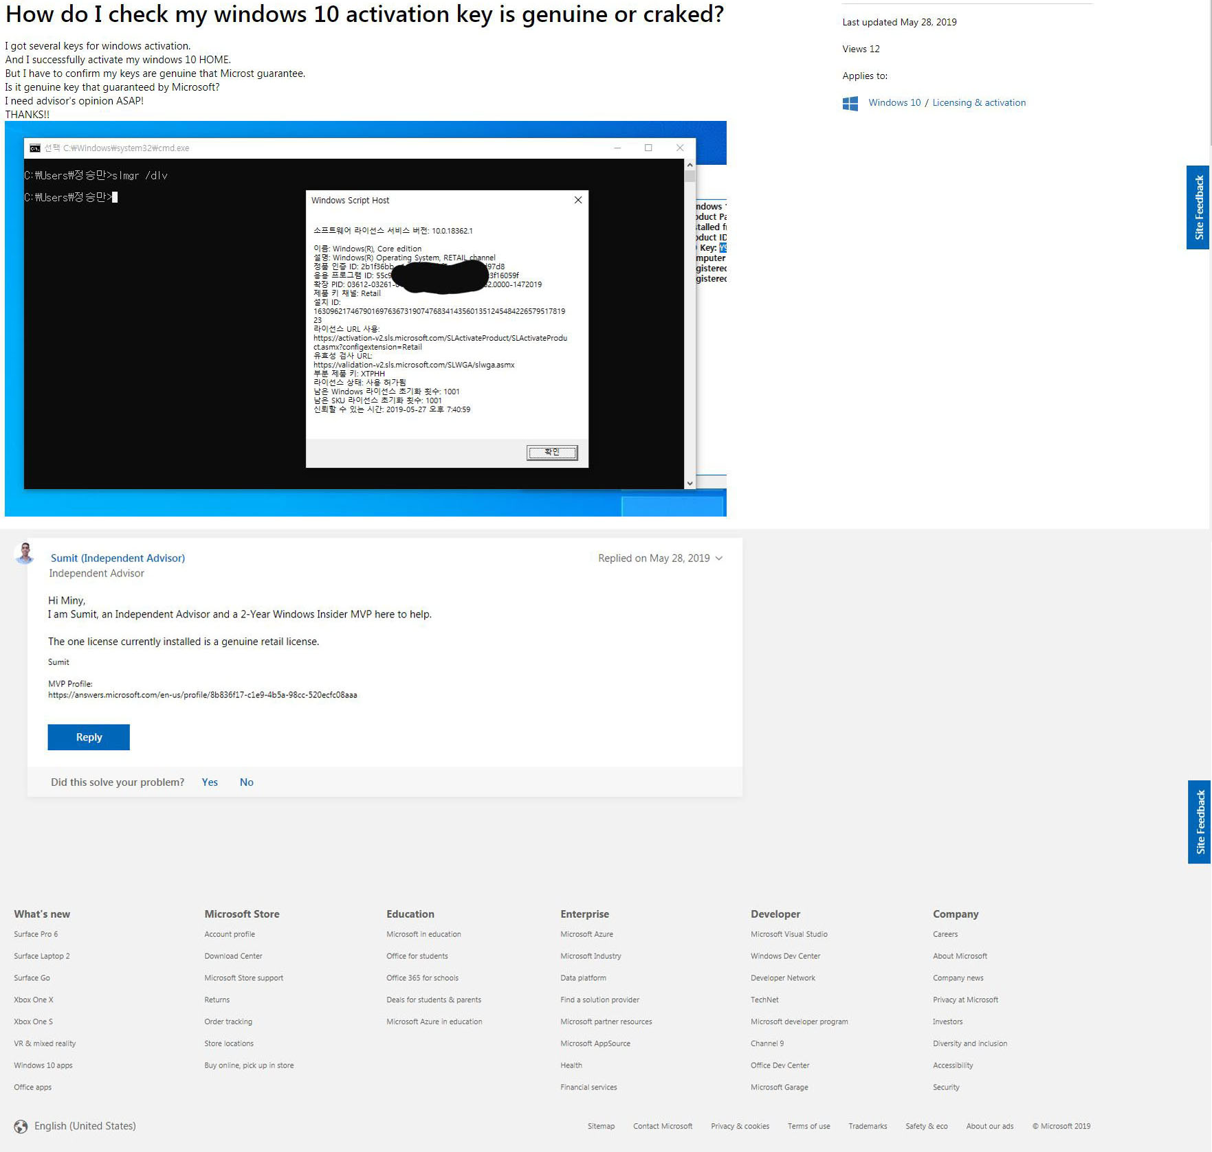This screenshot has height=1152, width=1212.
Task: Click Find a solution provider link
Action: [x=599, y=1000]
